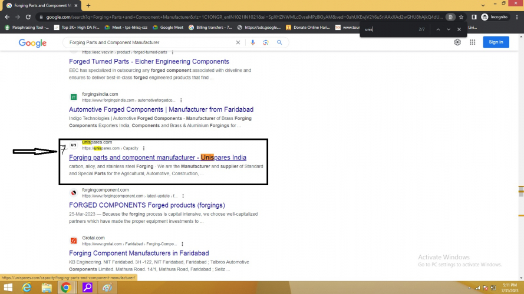Click the taskbar clock showing 5:11 PM
This screenshot has height=294, width=524.
[510, 288]
